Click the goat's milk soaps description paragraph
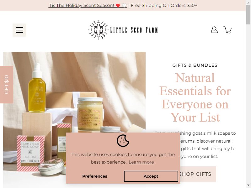 click(x=195, y=145)
